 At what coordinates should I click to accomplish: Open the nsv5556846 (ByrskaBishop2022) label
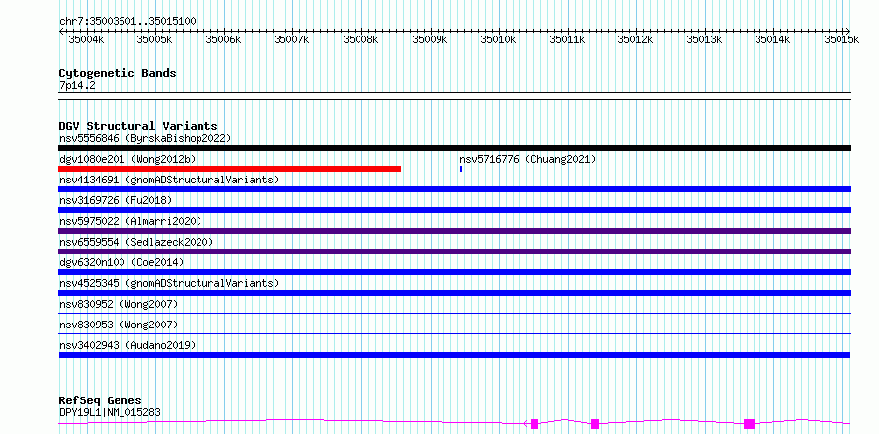(145, 138)
